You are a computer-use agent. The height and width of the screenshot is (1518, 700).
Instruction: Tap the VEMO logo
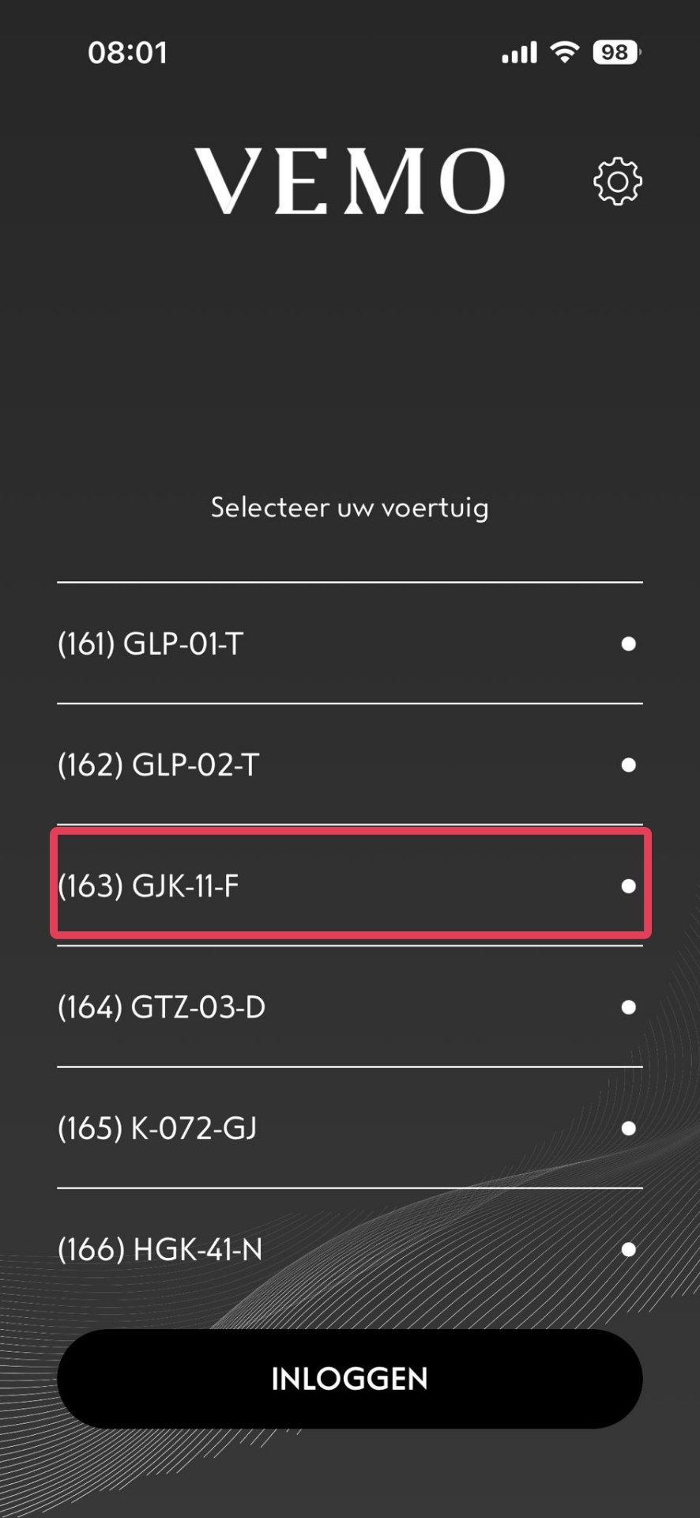pyautogui.click(x=350, y=181)
